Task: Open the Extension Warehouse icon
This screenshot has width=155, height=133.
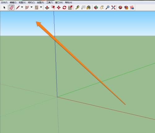Action: (x=126, y=7)
